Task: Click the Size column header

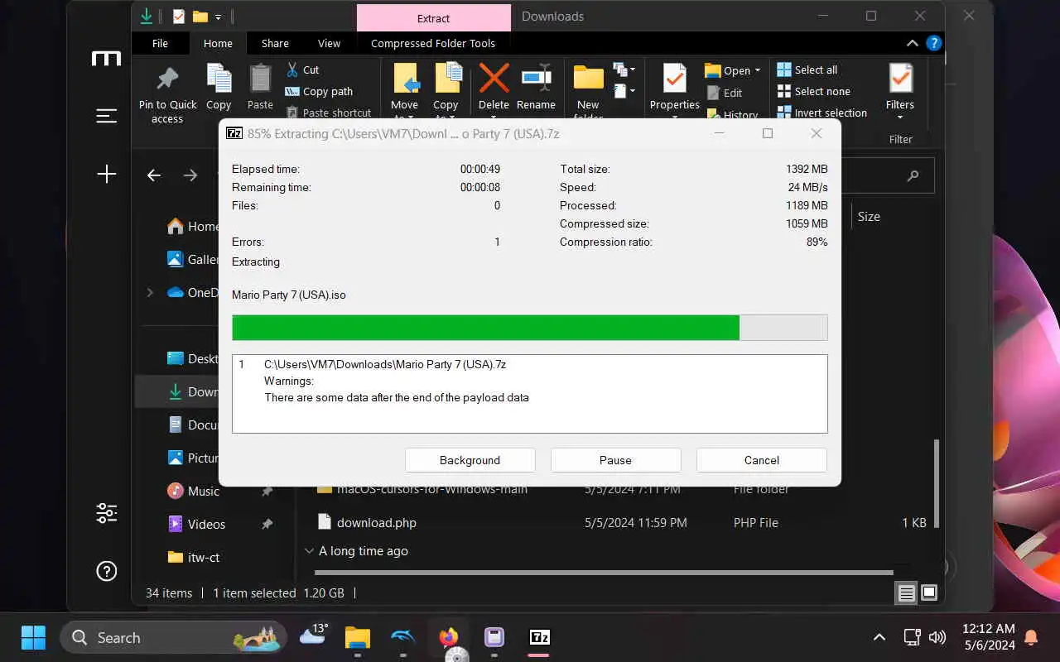Action: tap(869, 217)
